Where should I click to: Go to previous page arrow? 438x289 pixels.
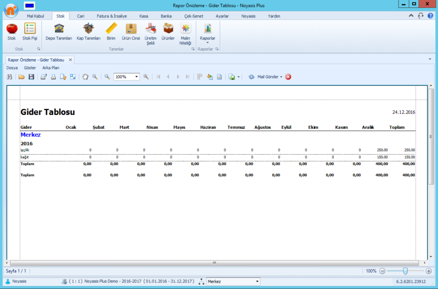(168, 77)
